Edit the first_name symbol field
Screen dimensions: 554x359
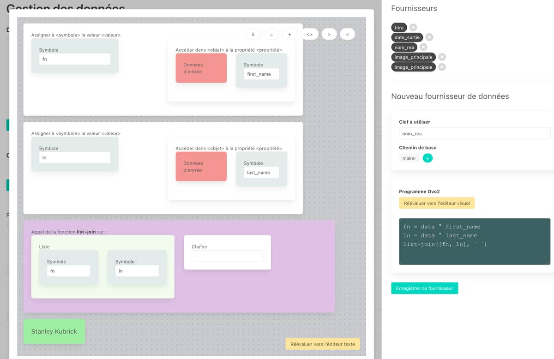coord(262,74)
